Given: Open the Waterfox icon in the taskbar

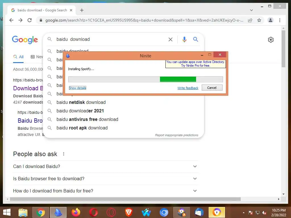Looking at the screenshot, I should click(146, 212).
